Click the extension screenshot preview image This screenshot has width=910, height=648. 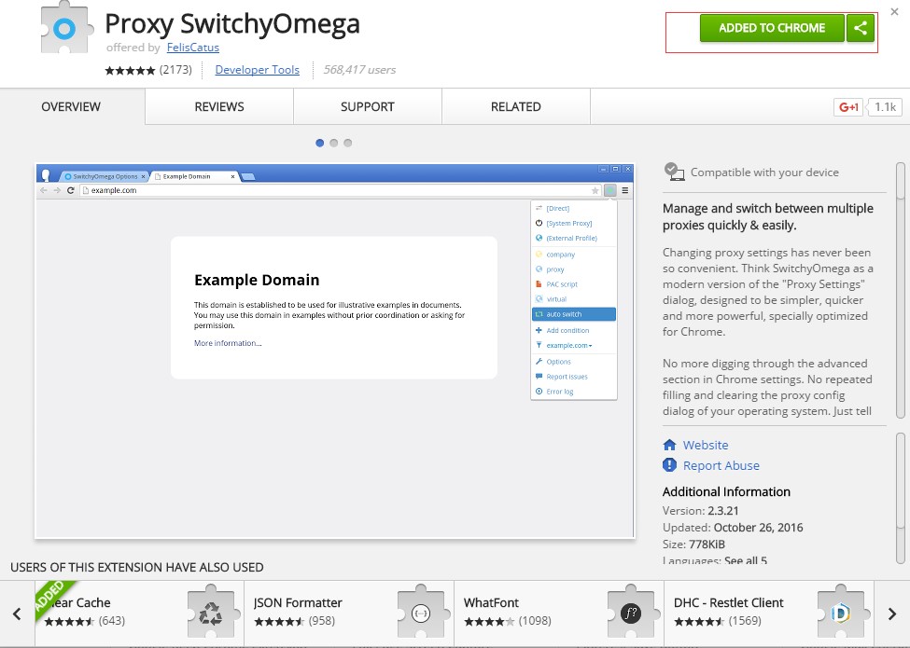click(x=335, y=352)
